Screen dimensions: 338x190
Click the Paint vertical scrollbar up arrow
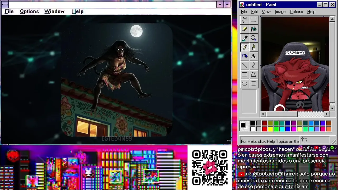coord(332,19)
